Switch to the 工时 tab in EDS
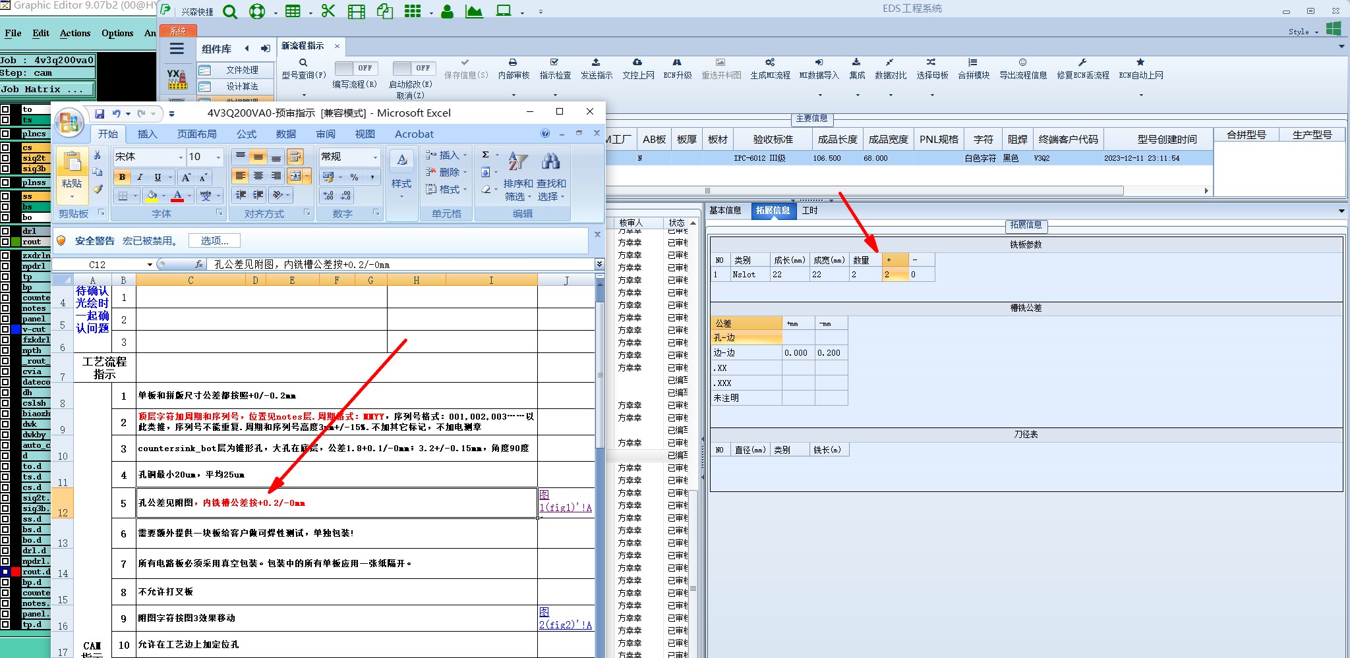 point(809,210)
